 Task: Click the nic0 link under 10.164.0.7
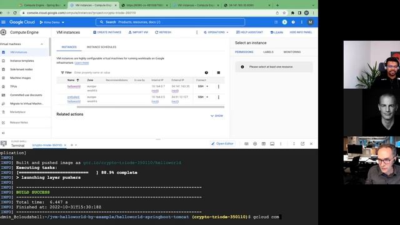tap(155, 91)
